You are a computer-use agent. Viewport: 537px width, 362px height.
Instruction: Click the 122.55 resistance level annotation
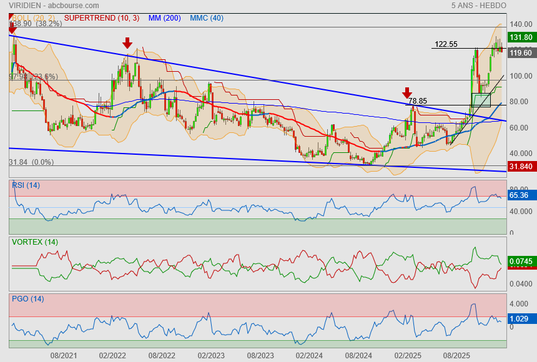click(446, 44)
